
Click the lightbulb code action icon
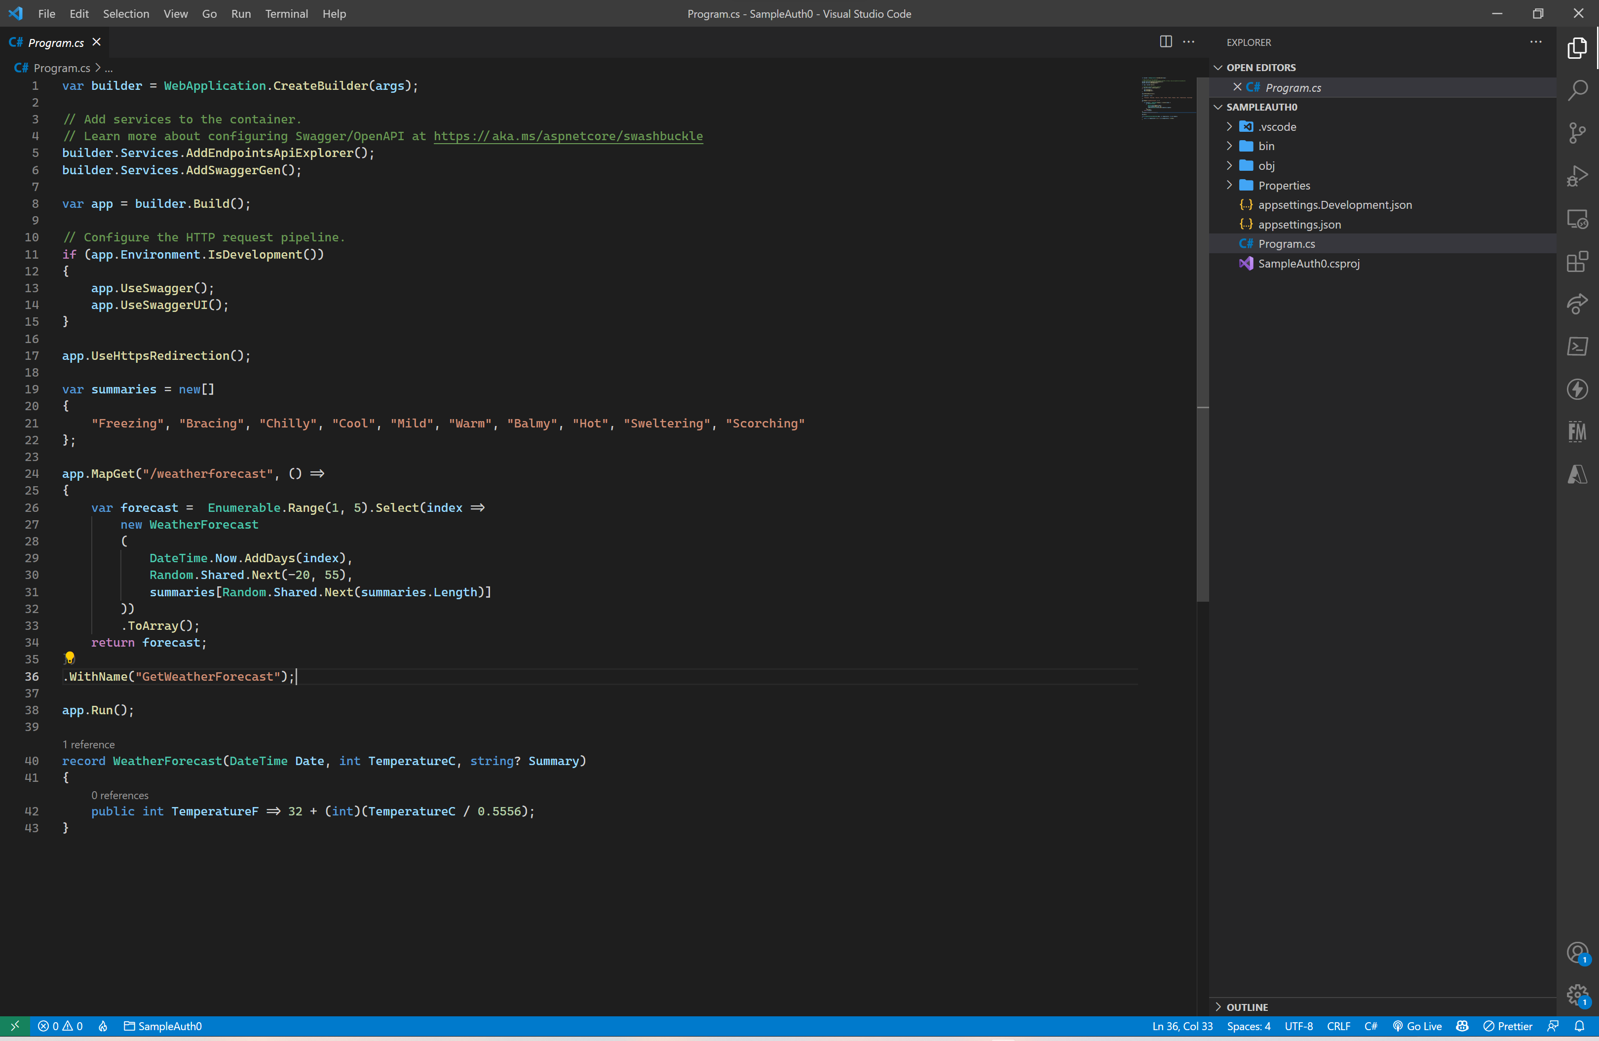[69, 658]
